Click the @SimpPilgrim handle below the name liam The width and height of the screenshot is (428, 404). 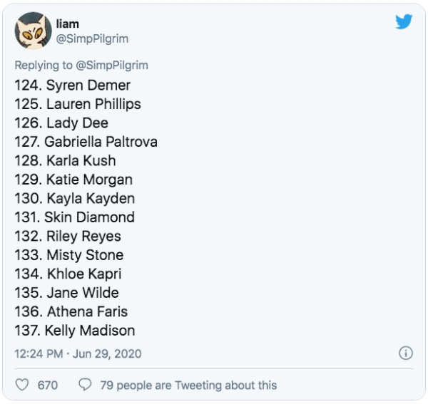pos(92,38)
